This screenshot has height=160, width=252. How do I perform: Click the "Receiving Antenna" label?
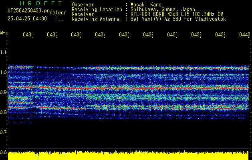[x=96, y=19]
